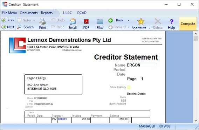This screenshot has width=199, height=130.
Task: Click the 852 Ann Street address line
Action: tap(38, 85)
